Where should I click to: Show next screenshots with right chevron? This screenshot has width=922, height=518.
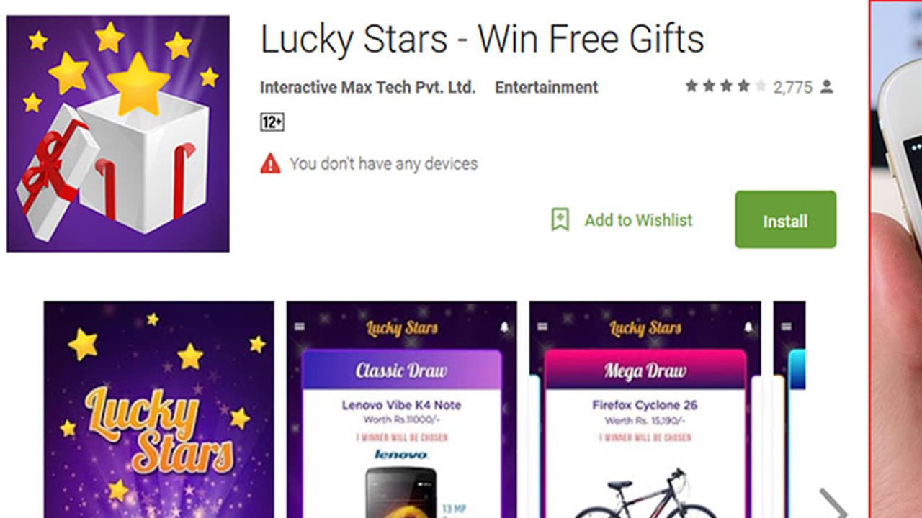coord(833,504)
